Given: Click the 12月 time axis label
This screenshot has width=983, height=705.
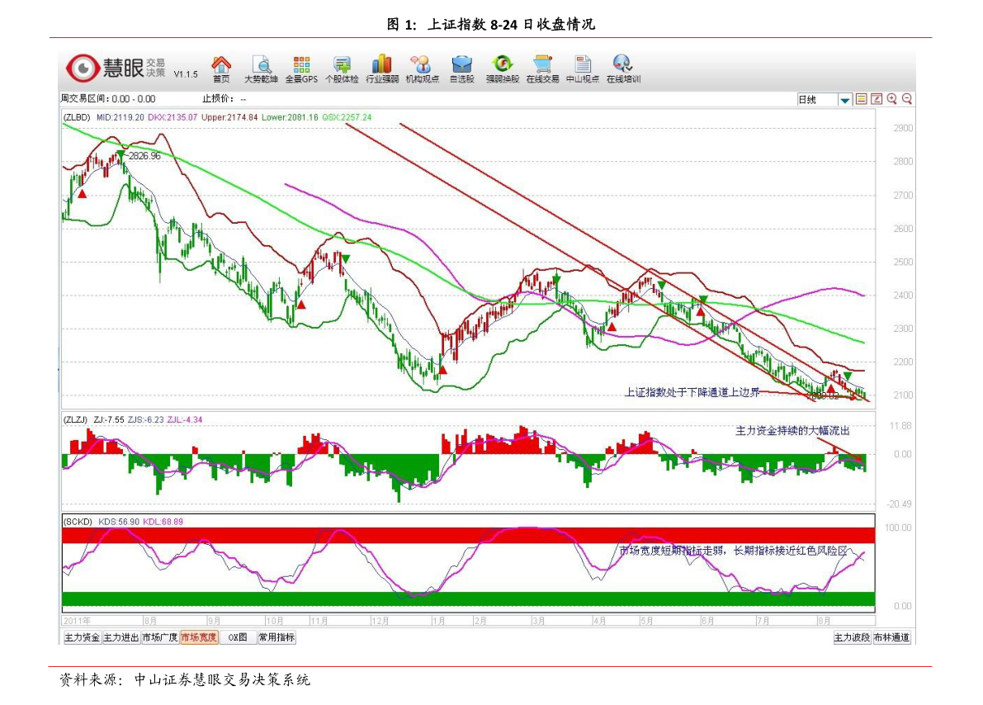Looking at the screenshot, I should coord(380,621).
